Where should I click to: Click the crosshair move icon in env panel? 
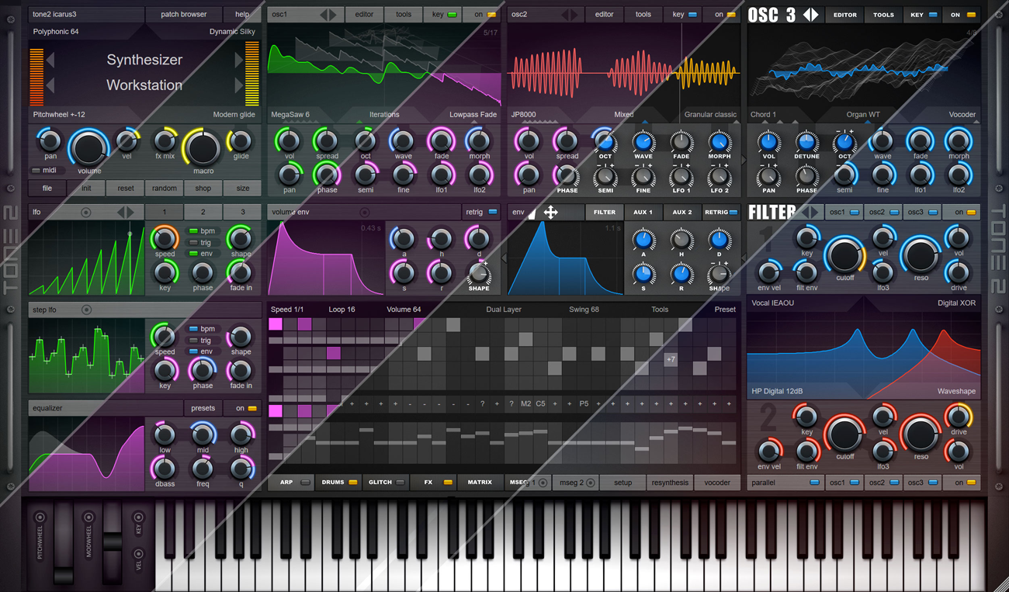550,211
